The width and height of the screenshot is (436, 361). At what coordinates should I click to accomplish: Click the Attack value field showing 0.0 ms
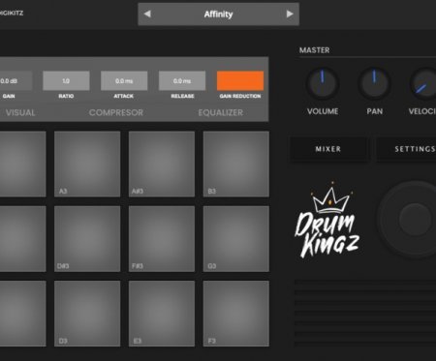click(x=124, y=80)
